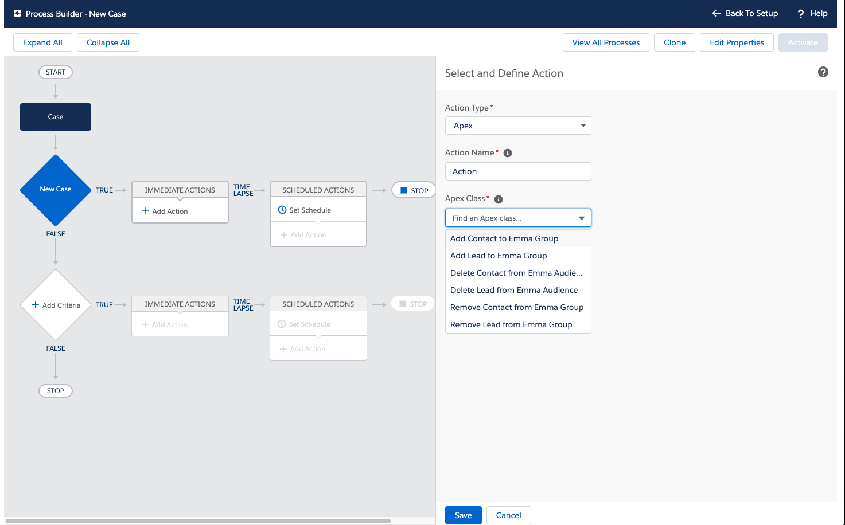Click Help in the top navigation bar
The image size is (845, 525).
pyautogui.click(x=812, y=13)
